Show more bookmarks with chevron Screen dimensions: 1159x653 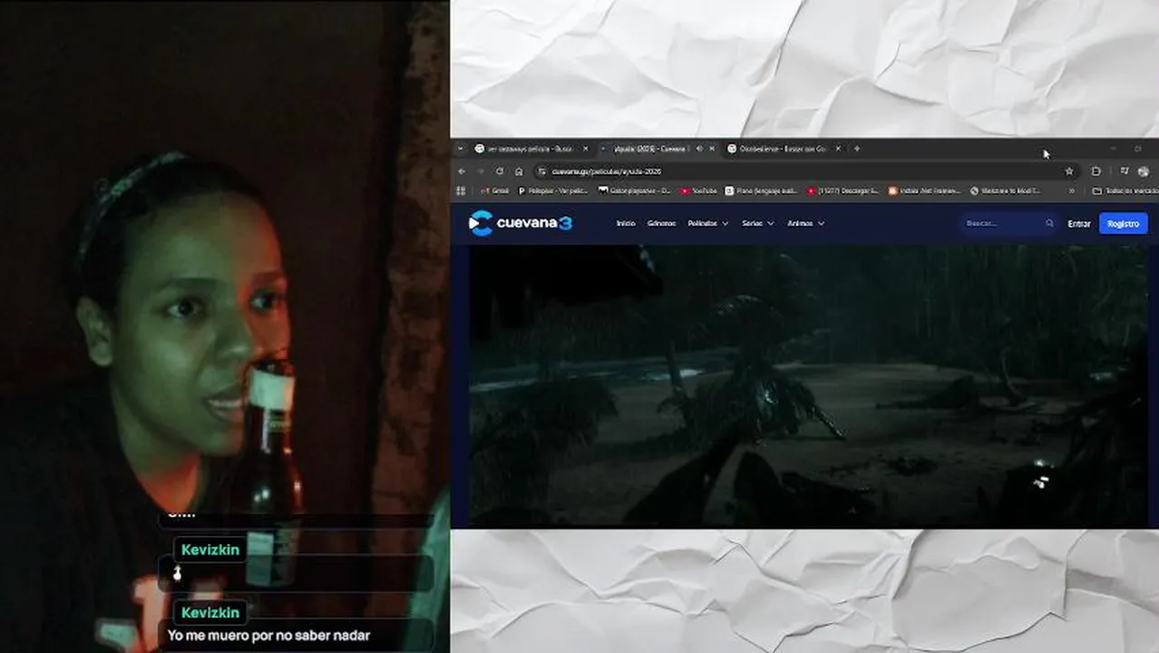pos(1072,191)
